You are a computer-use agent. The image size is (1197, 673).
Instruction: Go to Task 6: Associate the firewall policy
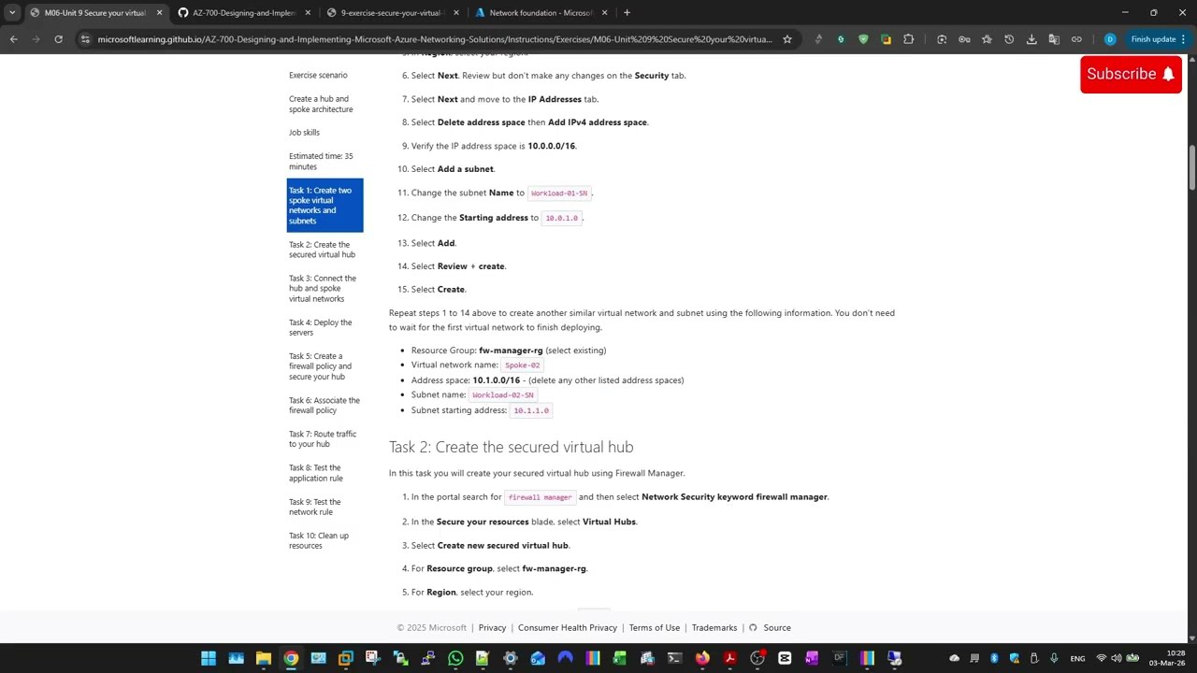click(324, 405)
